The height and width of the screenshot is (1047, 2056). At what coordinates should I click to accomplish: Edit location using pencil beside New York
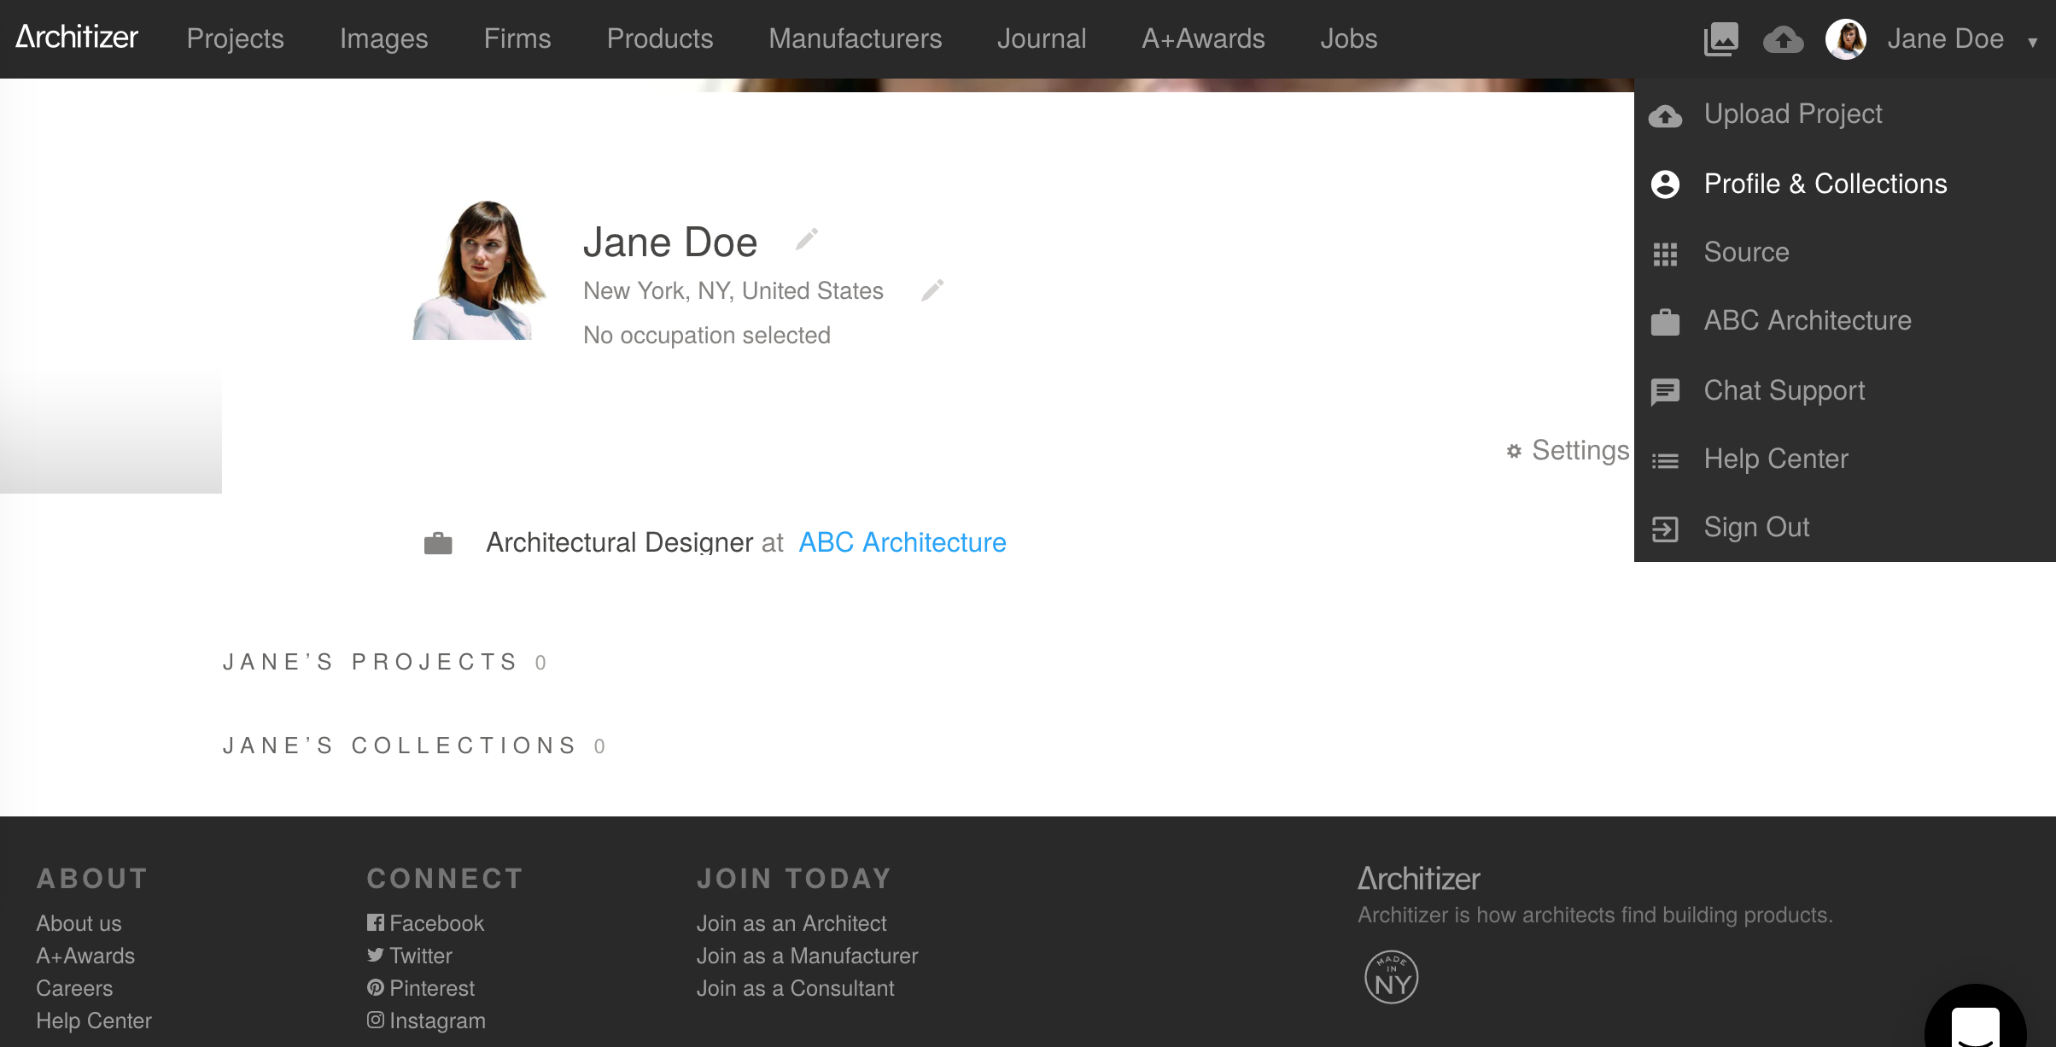click(x=932, y=290)
